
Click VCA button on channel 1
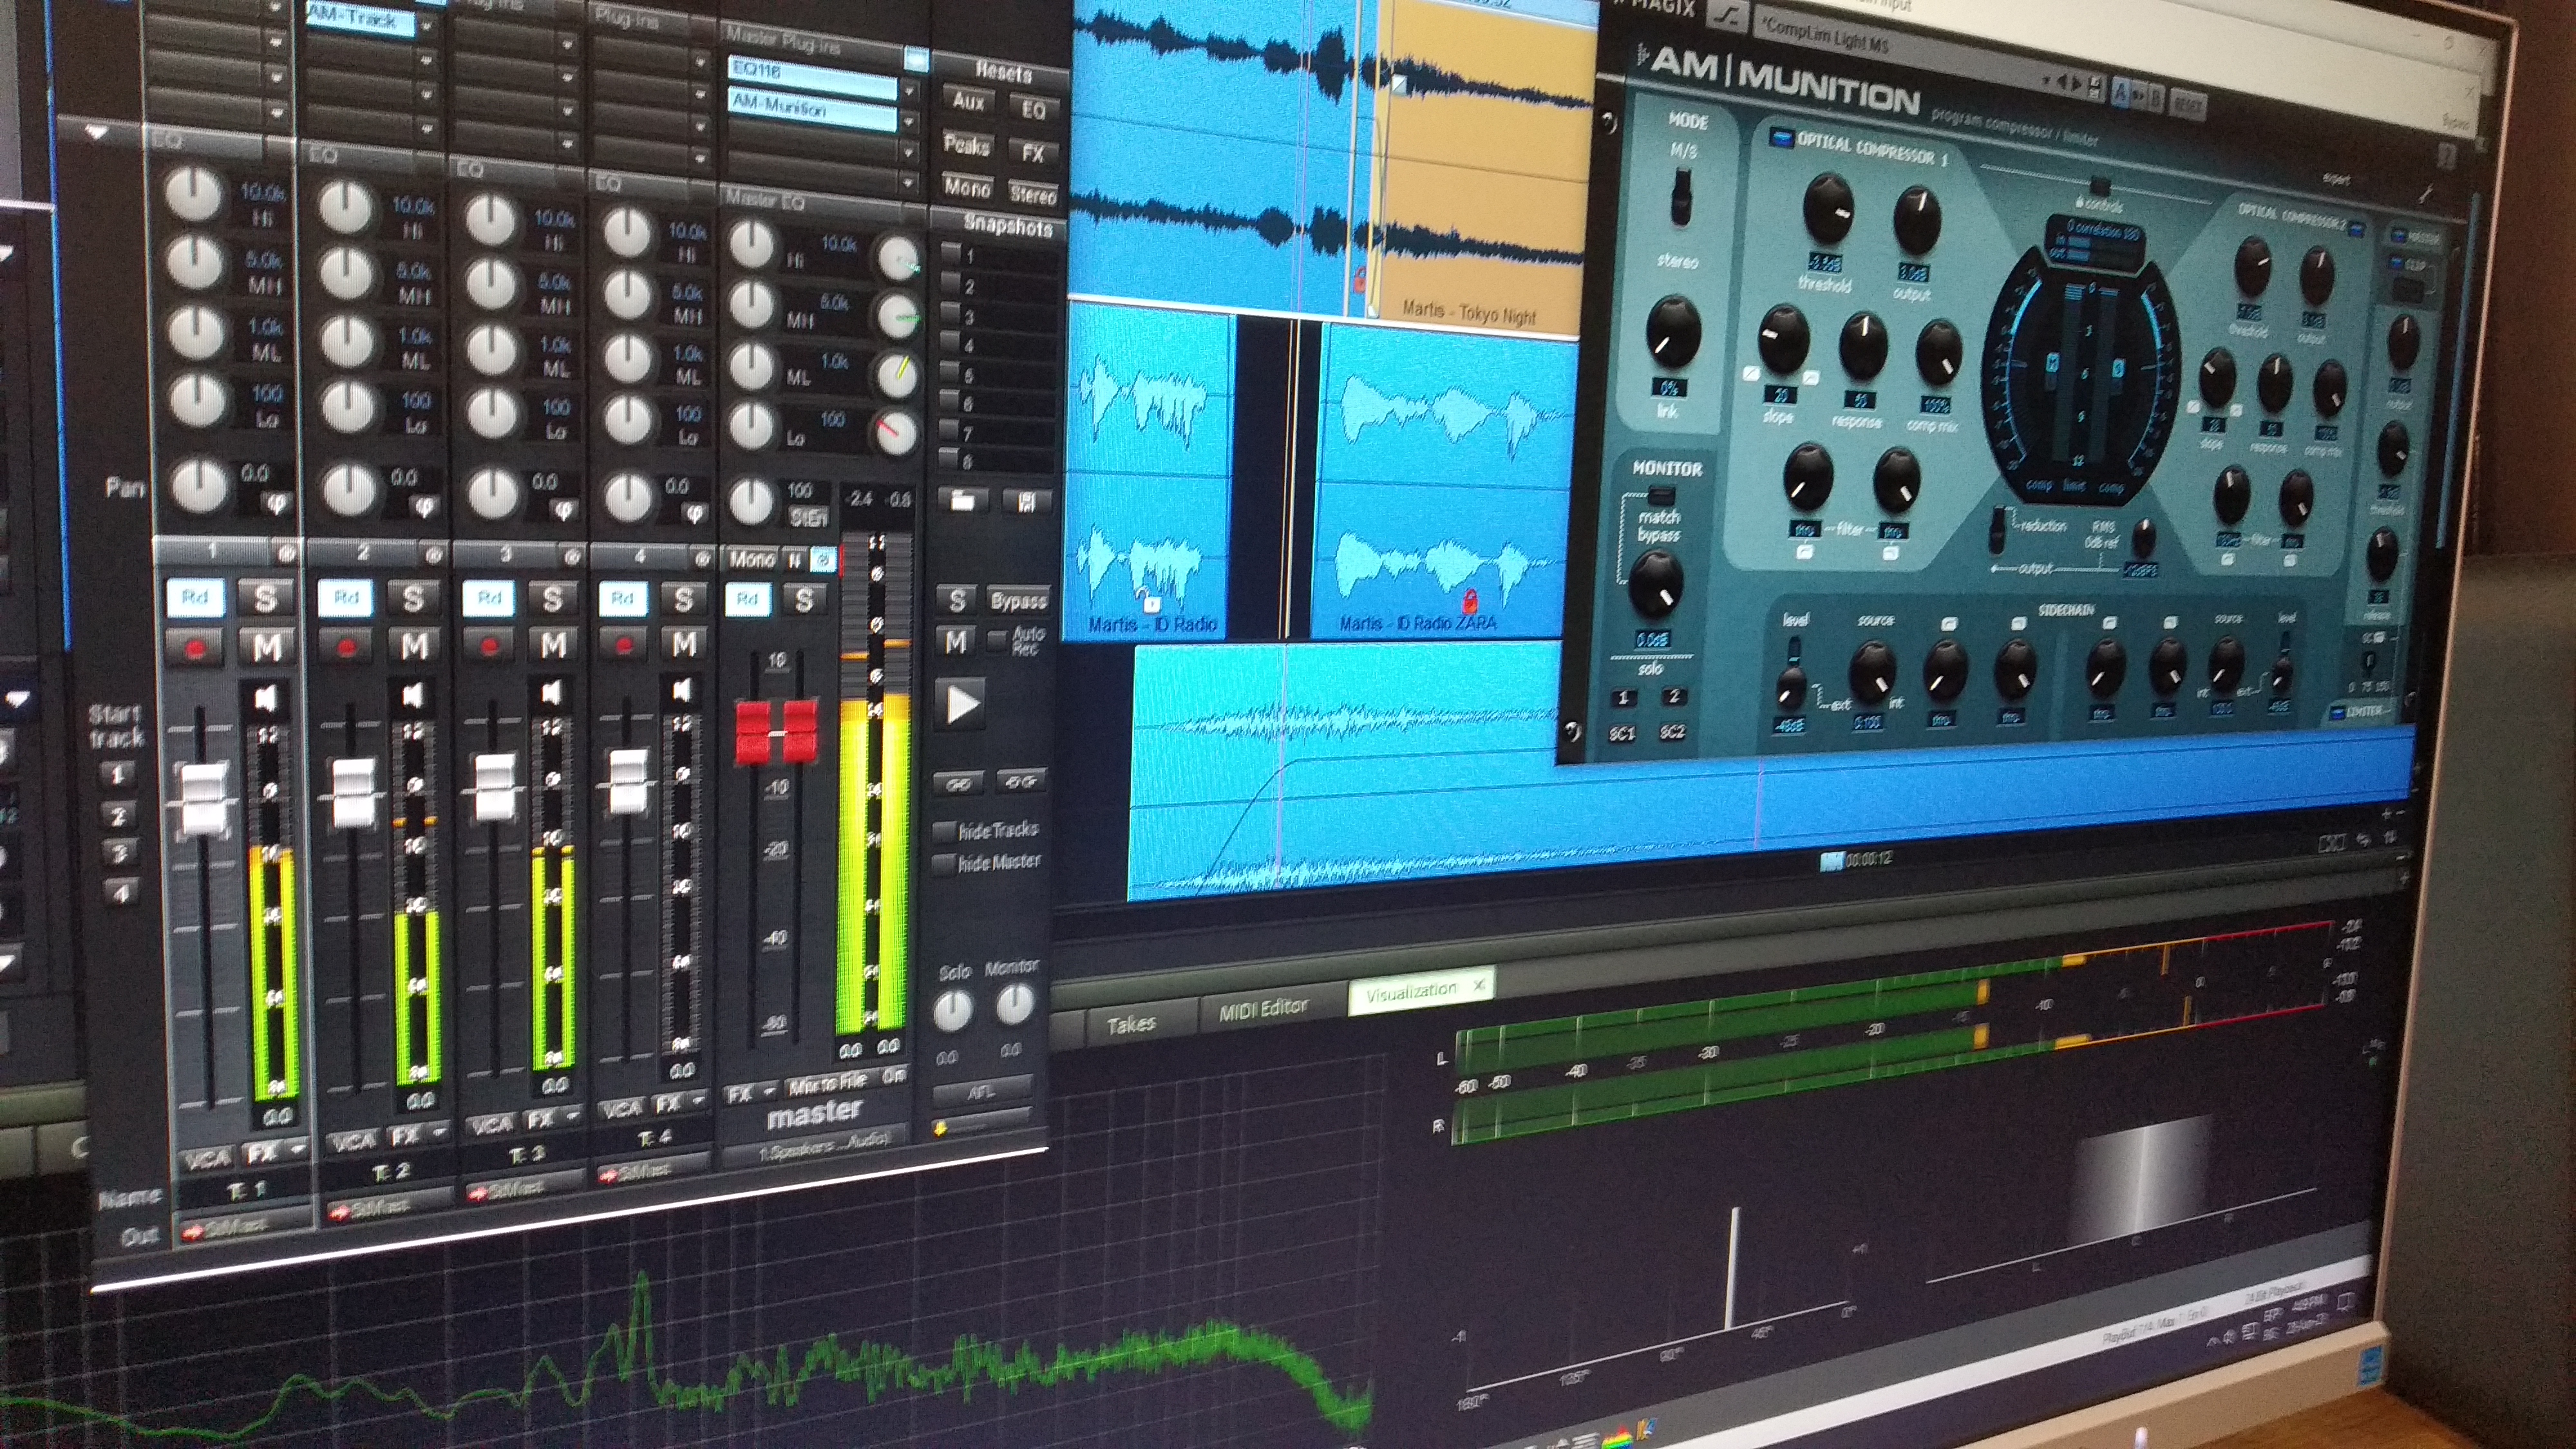click(207, 1159)
